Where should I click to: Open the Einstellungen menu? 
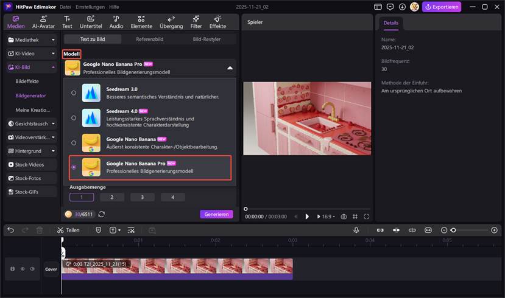pos(80,7)
